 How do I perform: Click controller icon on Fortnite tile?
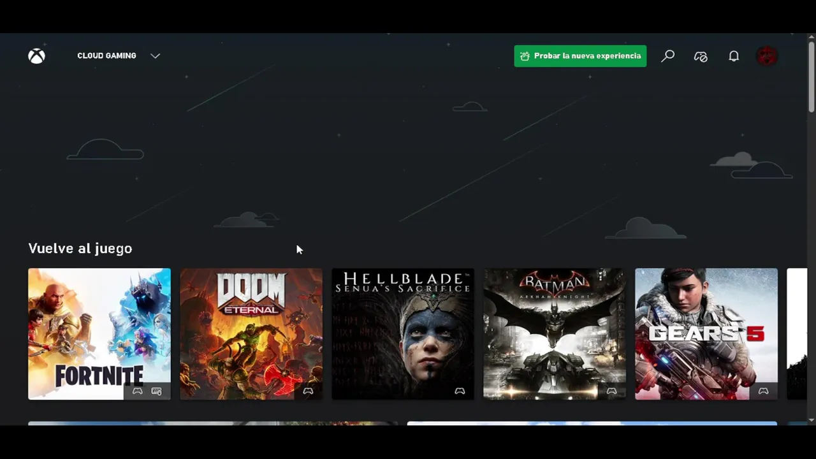137,391
